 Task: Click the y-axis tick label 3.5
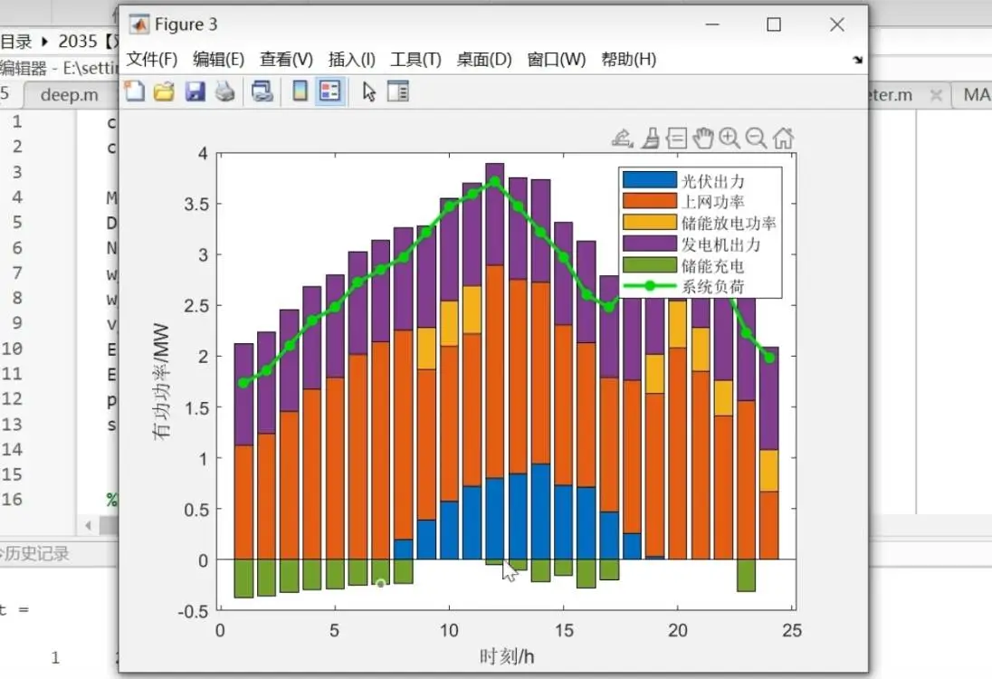tap(196, 205)
